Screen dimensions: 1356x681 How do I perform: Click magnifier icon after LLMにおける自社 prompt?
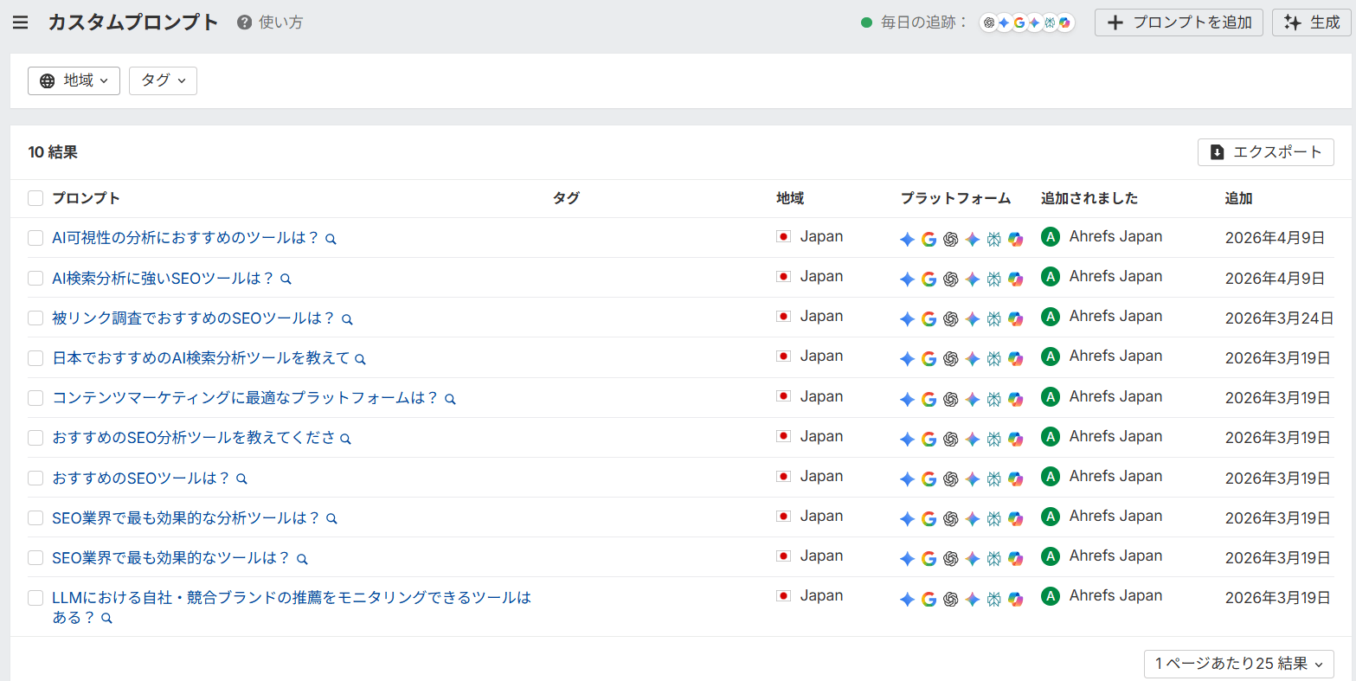pos(106,619)
